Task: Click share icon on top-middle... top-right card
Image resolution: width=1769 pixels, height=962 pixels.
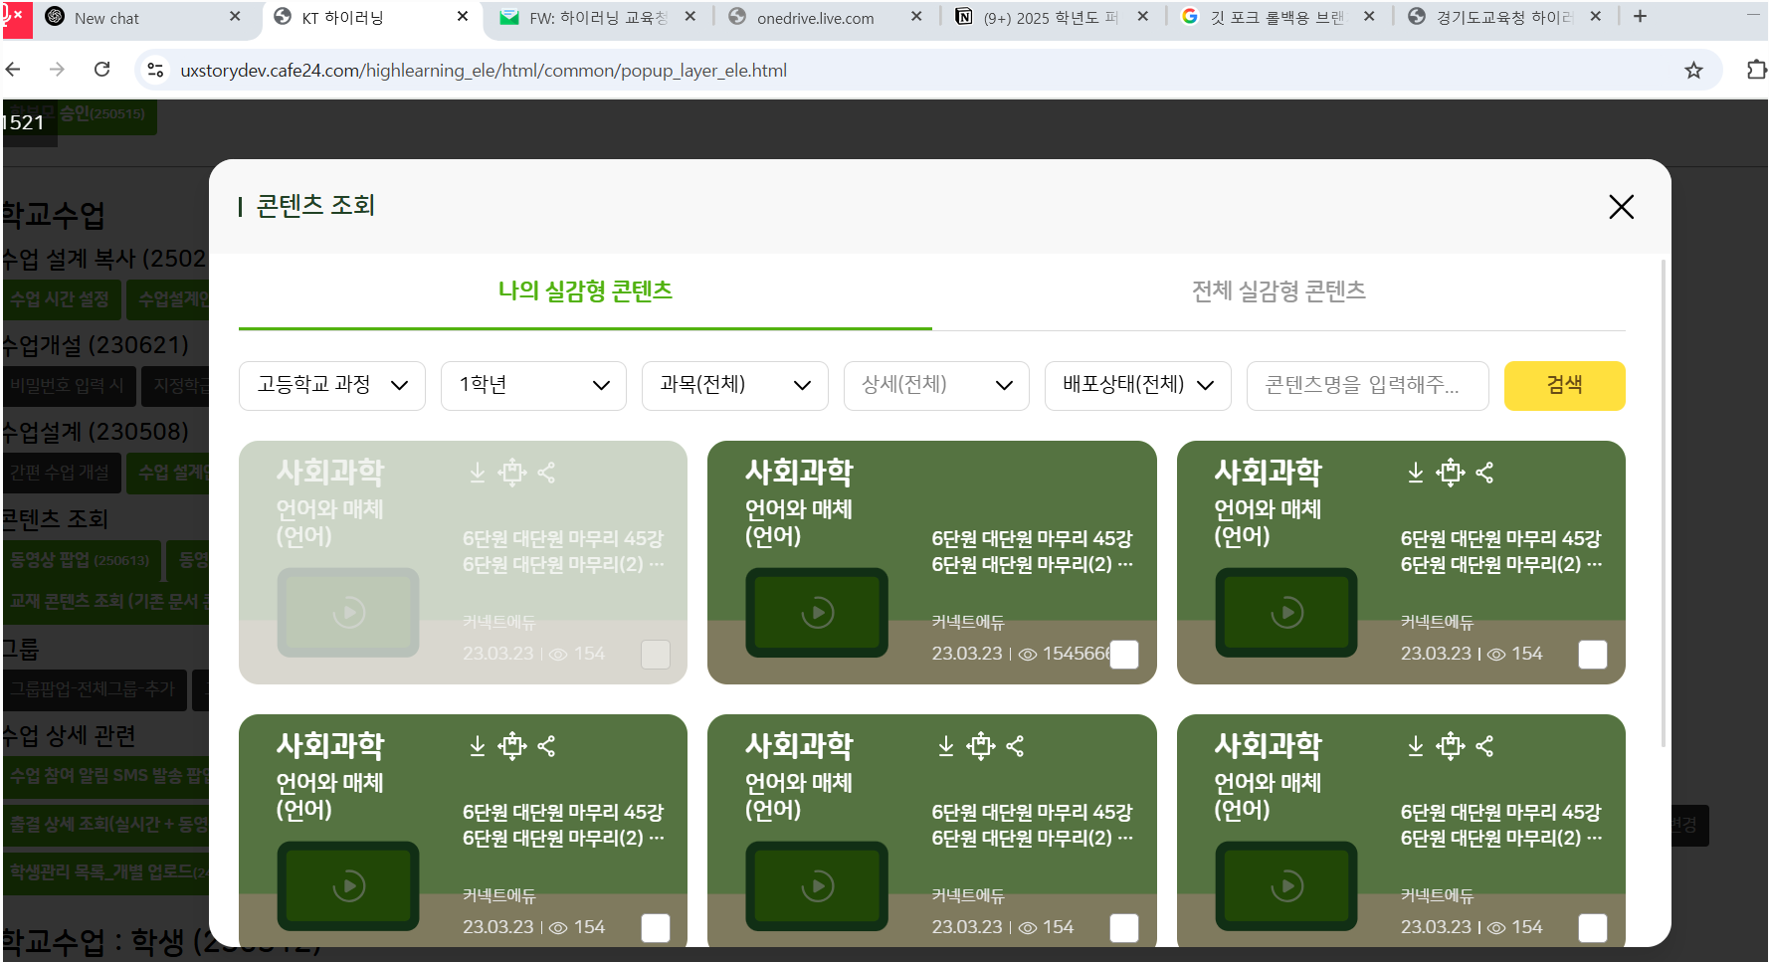Action: point(1484,473)
